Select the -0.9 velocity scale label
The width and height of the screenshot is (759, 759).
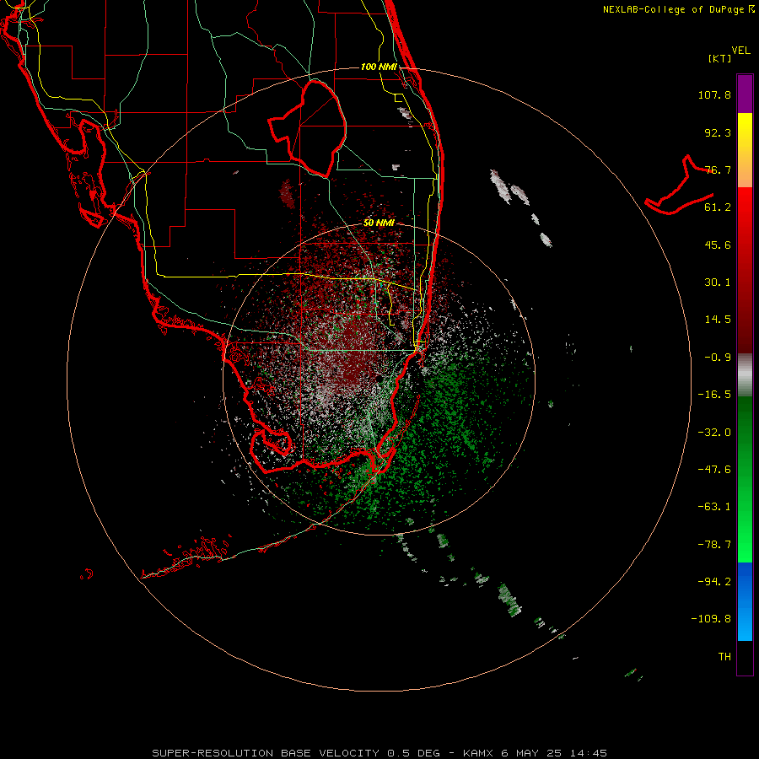pos(718,358)
